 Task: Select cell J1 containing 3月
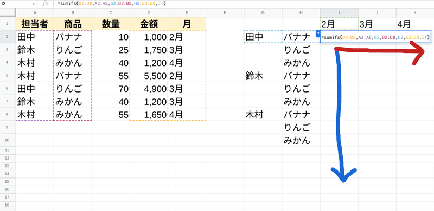point(377,24)
